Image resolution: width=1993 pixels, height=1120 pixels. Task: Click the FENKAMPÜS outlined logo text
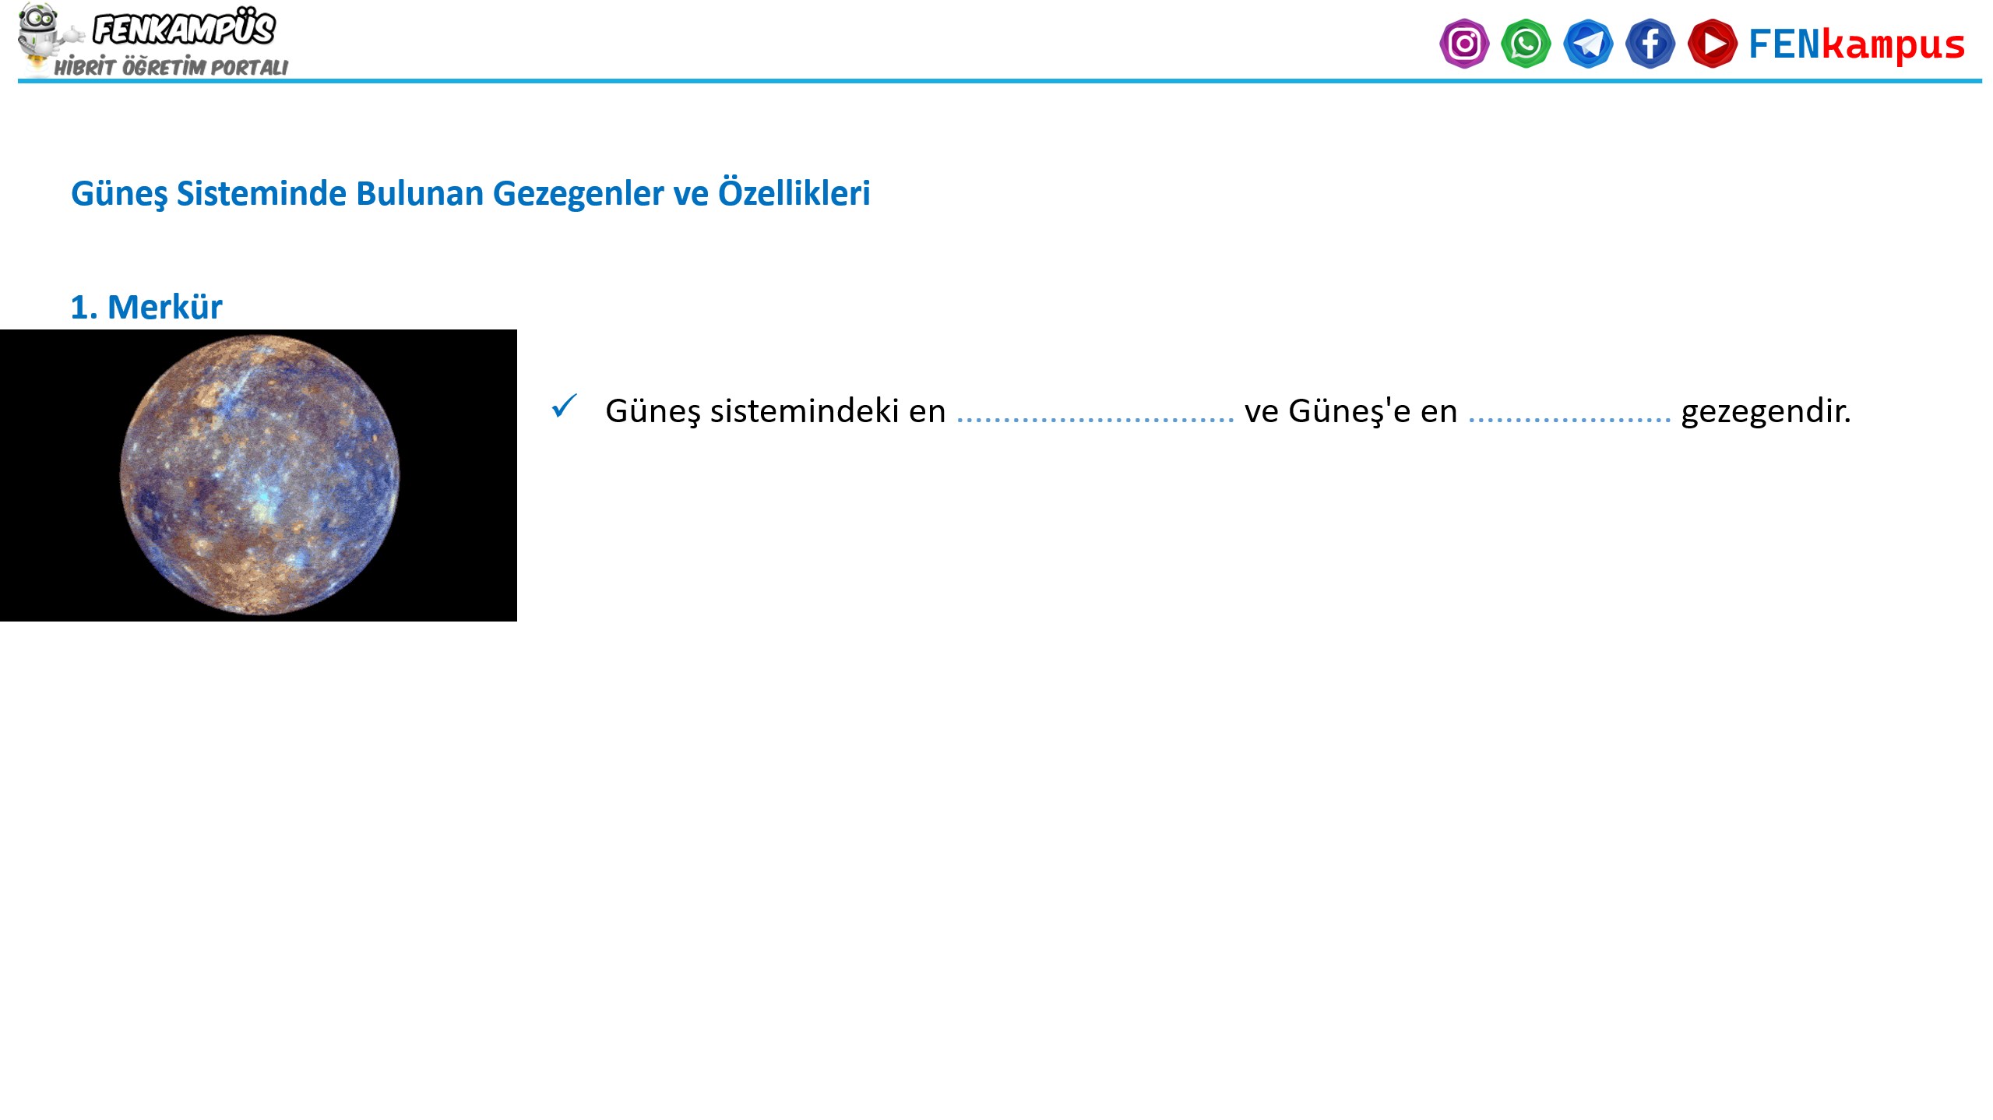tap(184, 29)
